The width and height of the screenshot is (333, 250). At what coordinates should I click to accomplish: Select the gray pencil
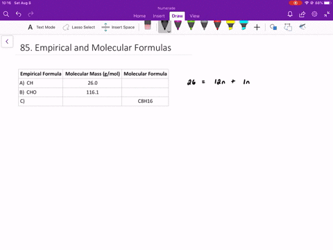pos(204,26)
